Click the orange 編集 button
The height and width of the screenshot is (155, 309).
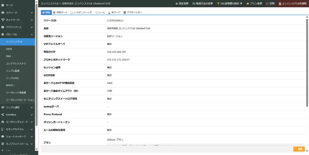point(299,149)
